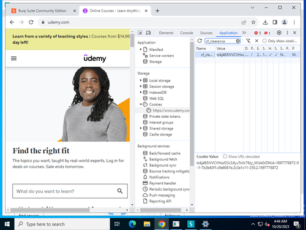Open Chrome profile avatar
306x230 pixels.
[x=285, y=22]
